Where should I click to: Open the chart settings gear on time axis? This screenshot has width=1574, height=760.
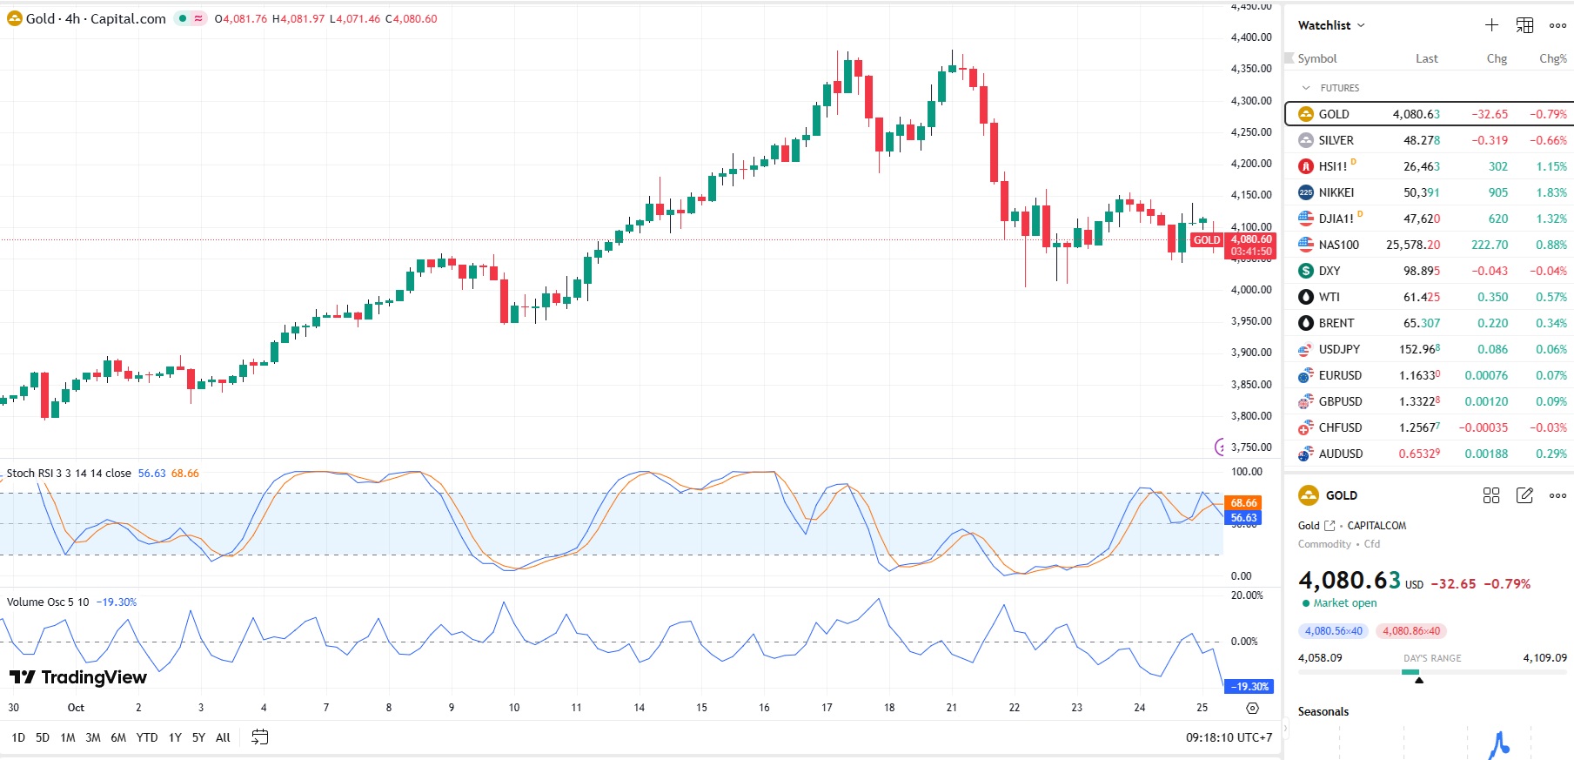click(1252, 708)
